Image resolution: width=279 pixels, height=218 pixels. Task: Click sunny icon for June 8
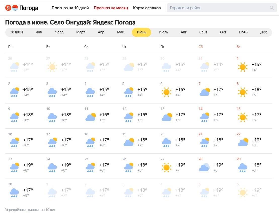pyautogui.click(x=243, y=92)
